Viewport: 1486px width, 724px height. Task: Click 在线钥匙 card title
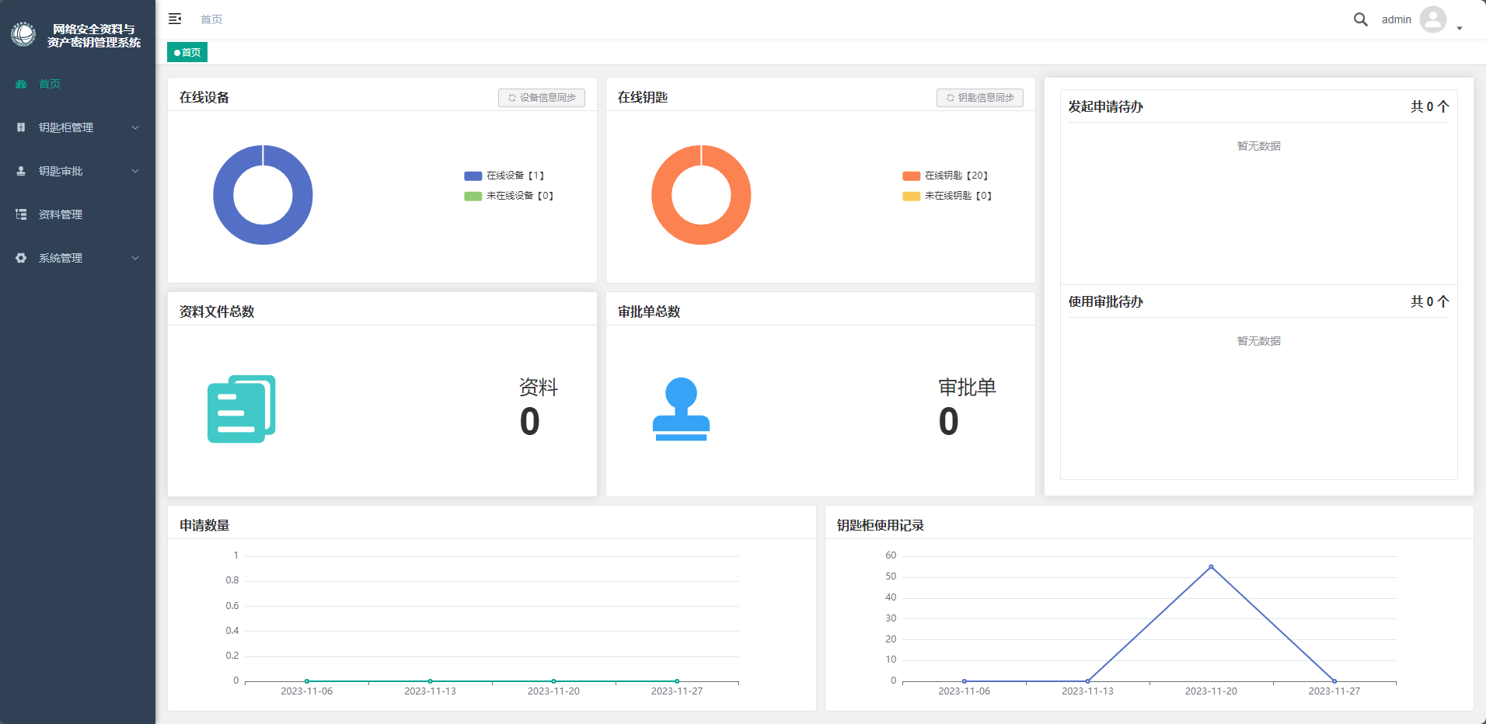[x=643, y=98]
